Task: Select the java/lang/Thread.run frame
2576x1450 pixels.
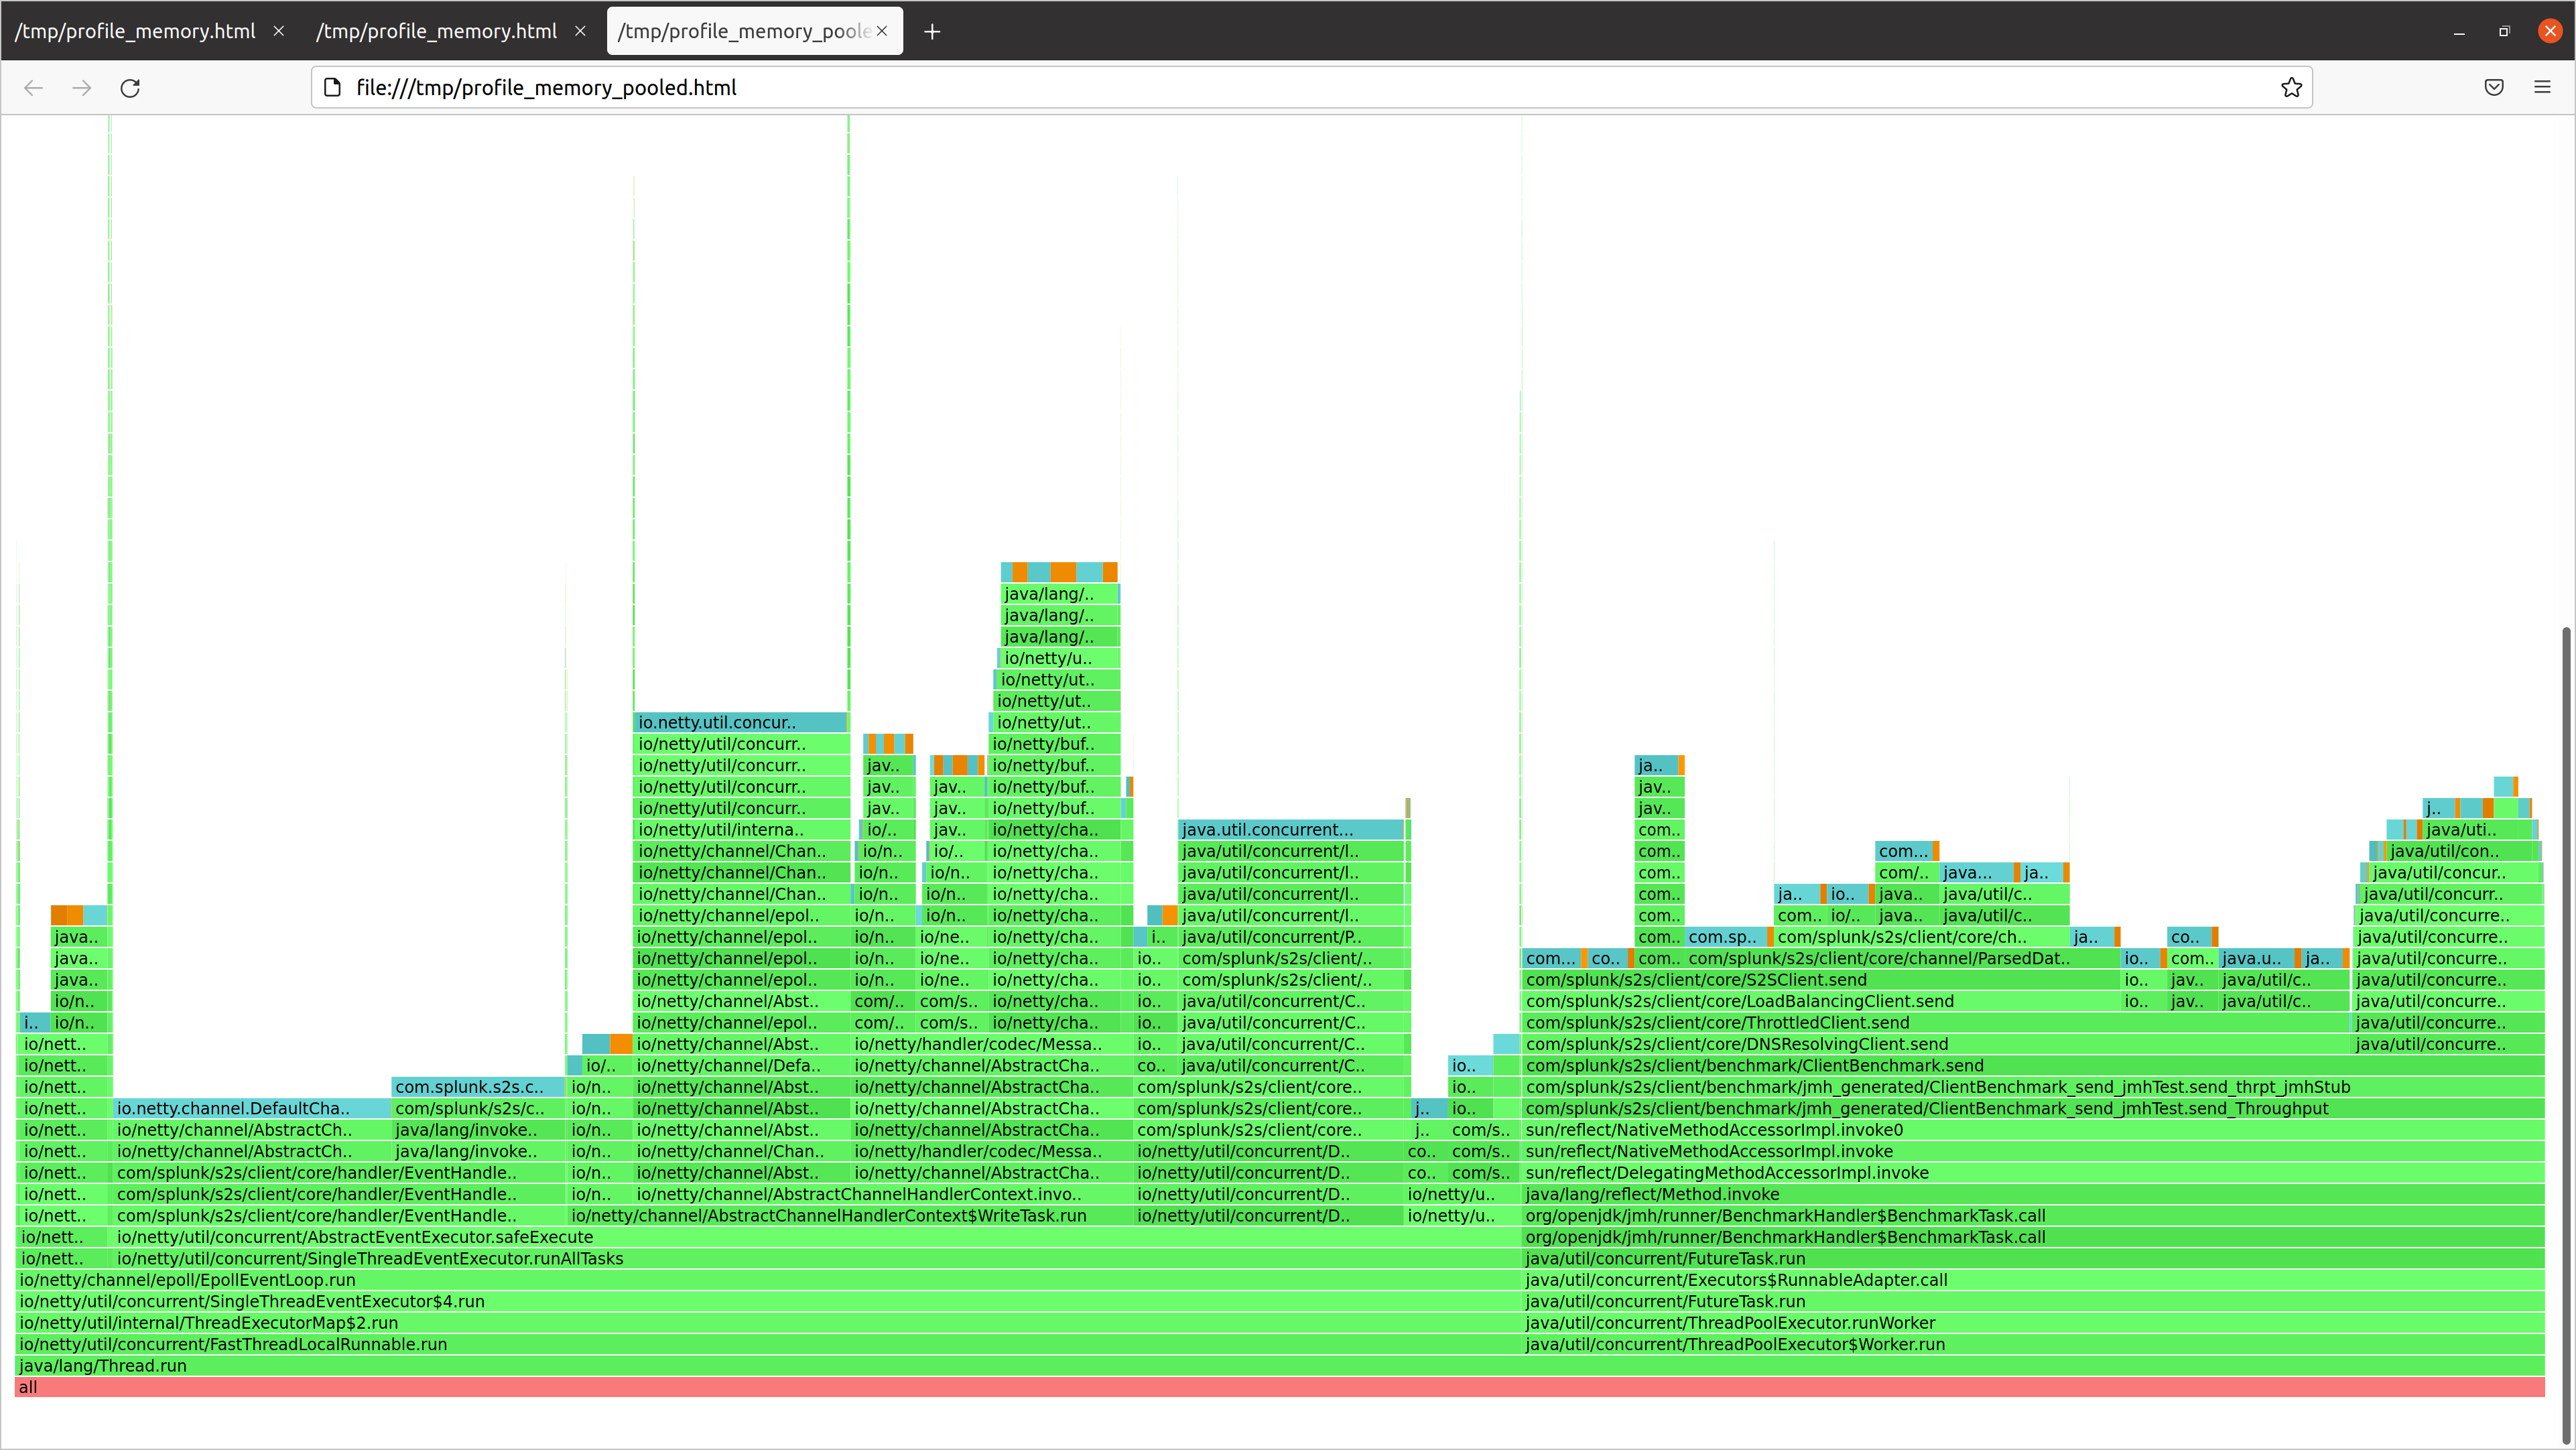Action: coord(700,1365)
